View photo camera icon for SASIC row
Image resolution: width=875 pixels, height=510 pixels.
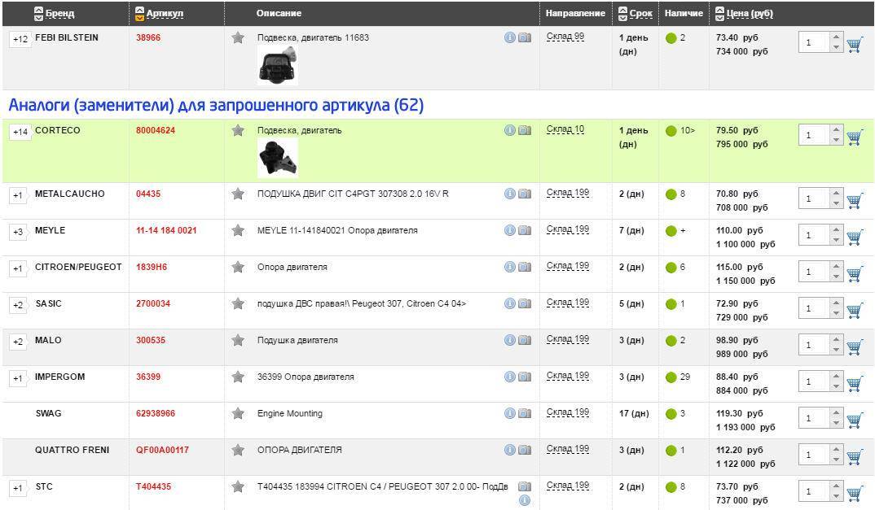525,303
